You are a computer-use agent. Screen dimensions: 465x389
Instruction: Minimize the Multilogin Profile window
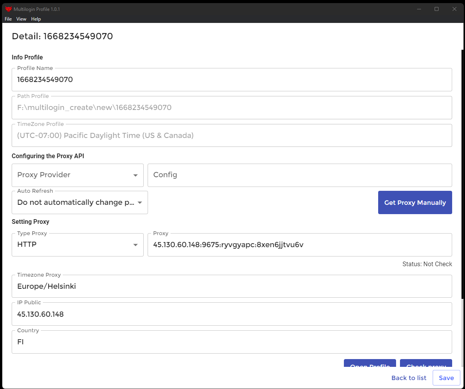coord(419,9)
